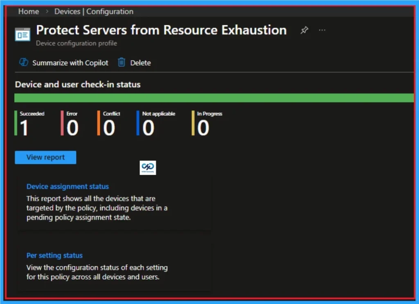The width and height of the screenshot is (419, 304).
Task: Click the View report button
Action: [x=45, y=157]
